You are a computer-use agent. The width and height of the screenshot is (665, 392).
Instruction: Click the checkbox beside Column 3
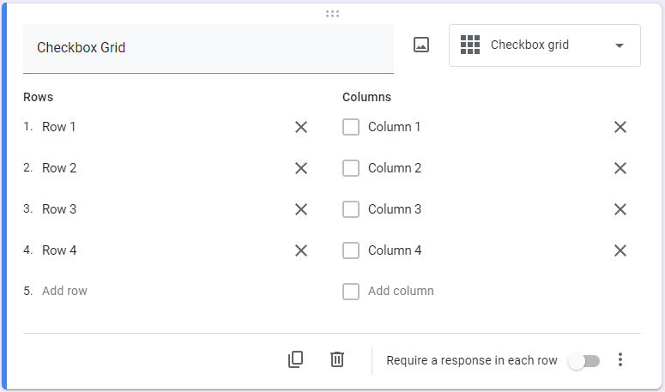(x=351, y=209)
